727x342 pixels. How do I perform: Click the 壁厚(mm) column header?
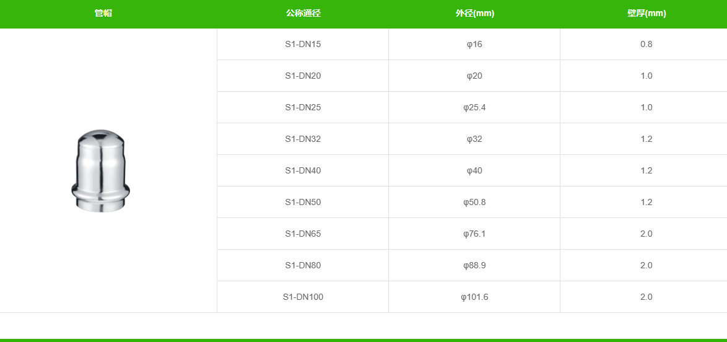click(646, 14)
